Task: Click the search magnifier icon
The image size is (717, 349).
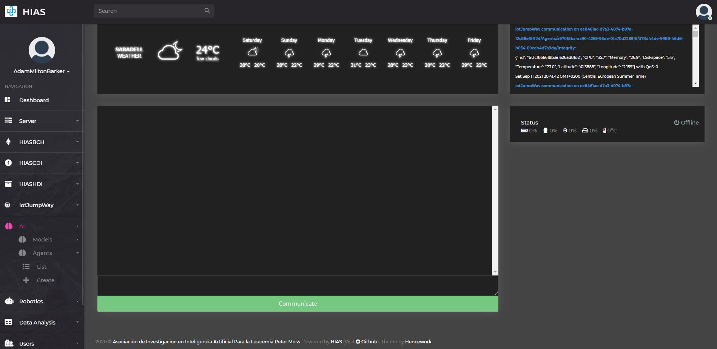Action: (x=207, y=11)
